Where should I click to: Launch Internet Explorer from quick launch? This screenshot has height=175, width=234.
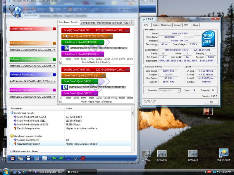point(24,172)
